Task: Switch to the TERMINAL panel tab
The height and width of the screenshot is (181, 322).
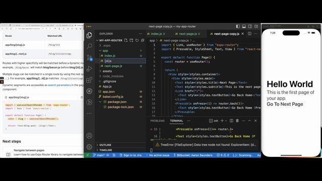Action: pyautogui.click(x=177, y=121)
